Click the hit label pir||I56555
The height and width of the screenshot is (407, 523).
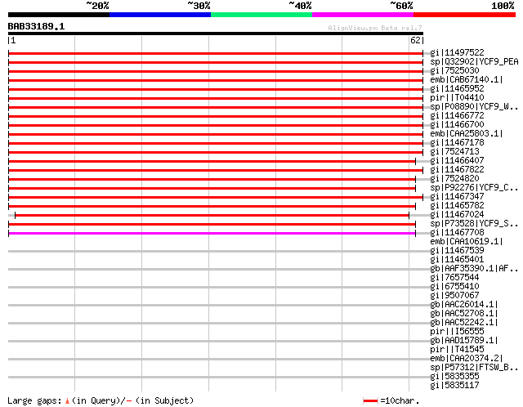[457, 332]
